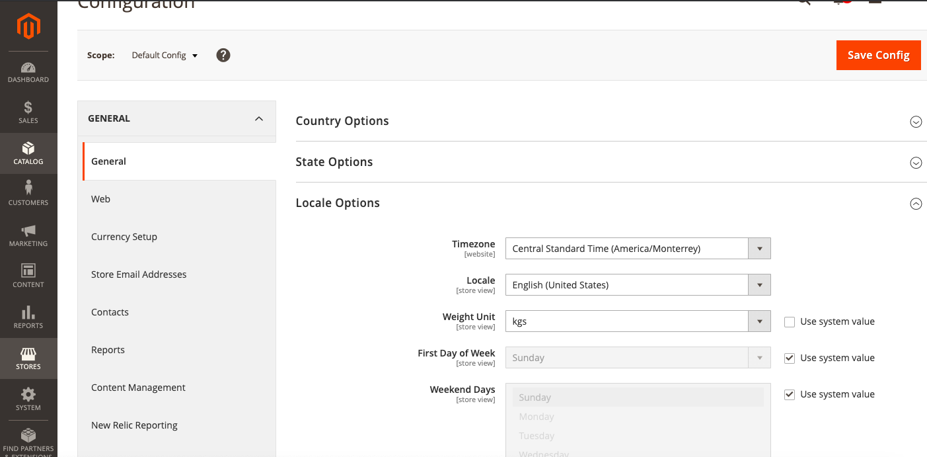
Task: Click the Catalog sidebar icon
Action: (x=28, y=152)
